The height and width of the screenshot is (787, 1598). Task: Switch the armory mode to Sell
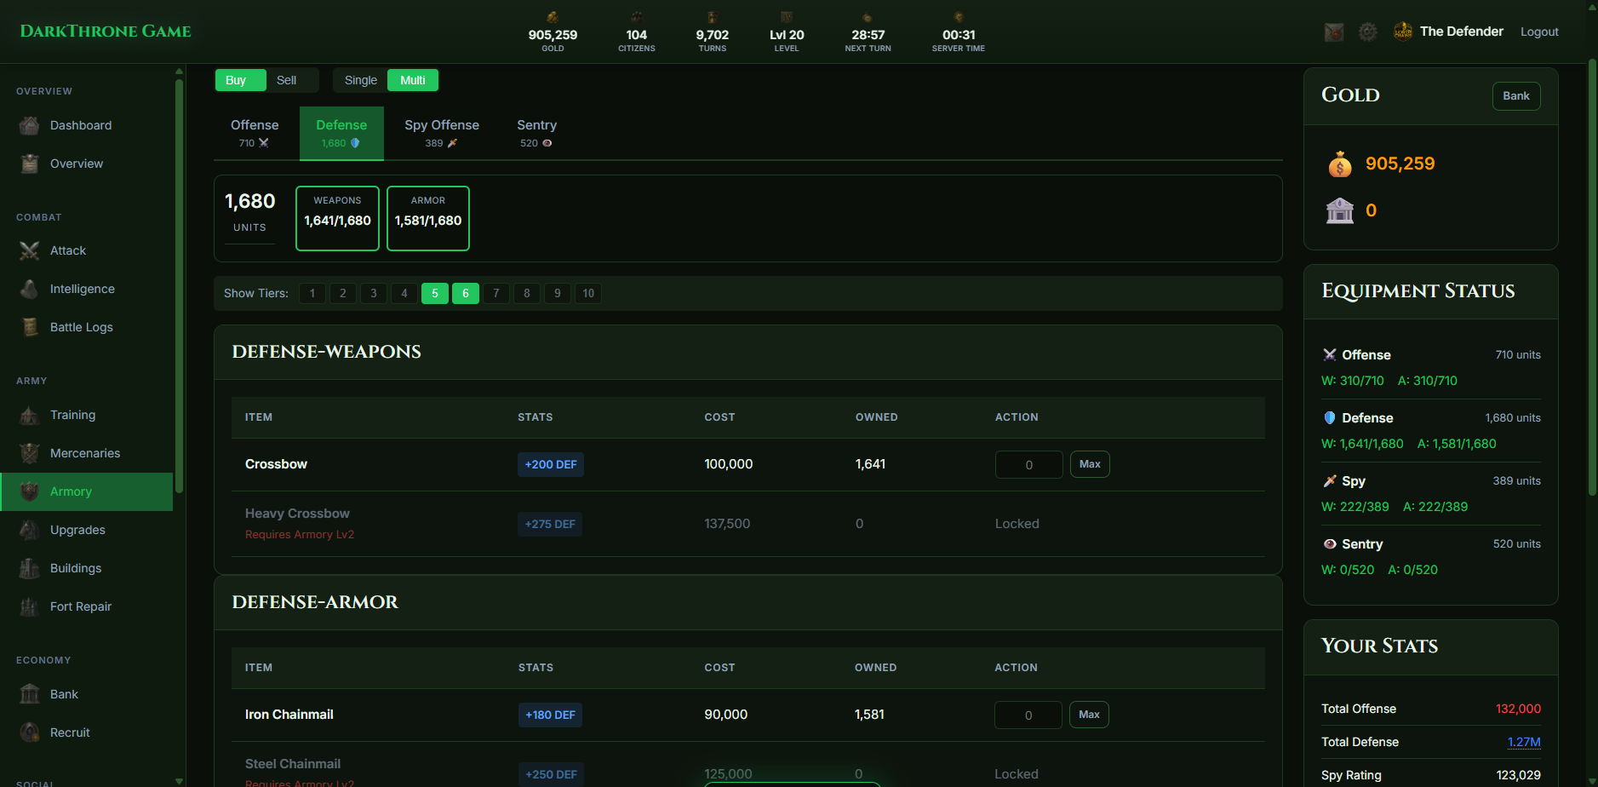(x=286, y=80)
